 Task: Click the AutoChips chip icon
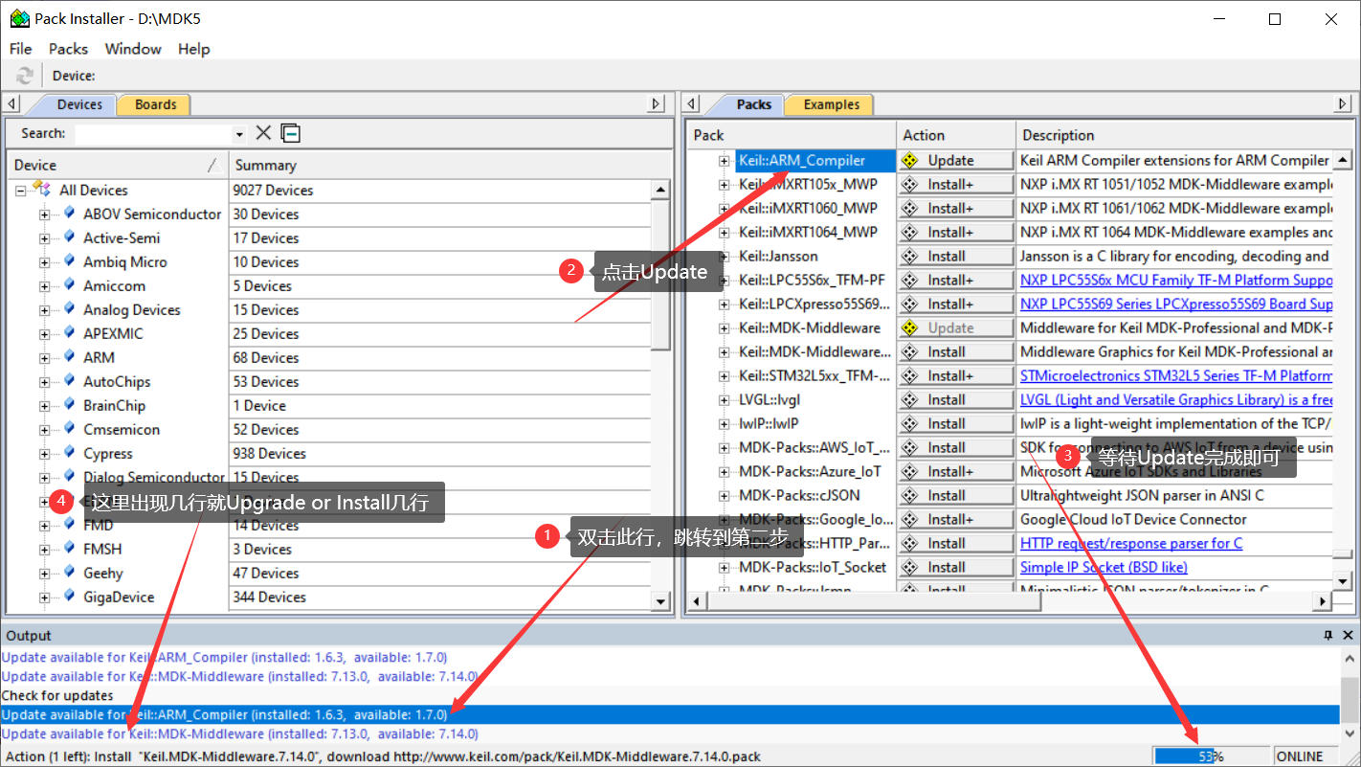[69, 380]
